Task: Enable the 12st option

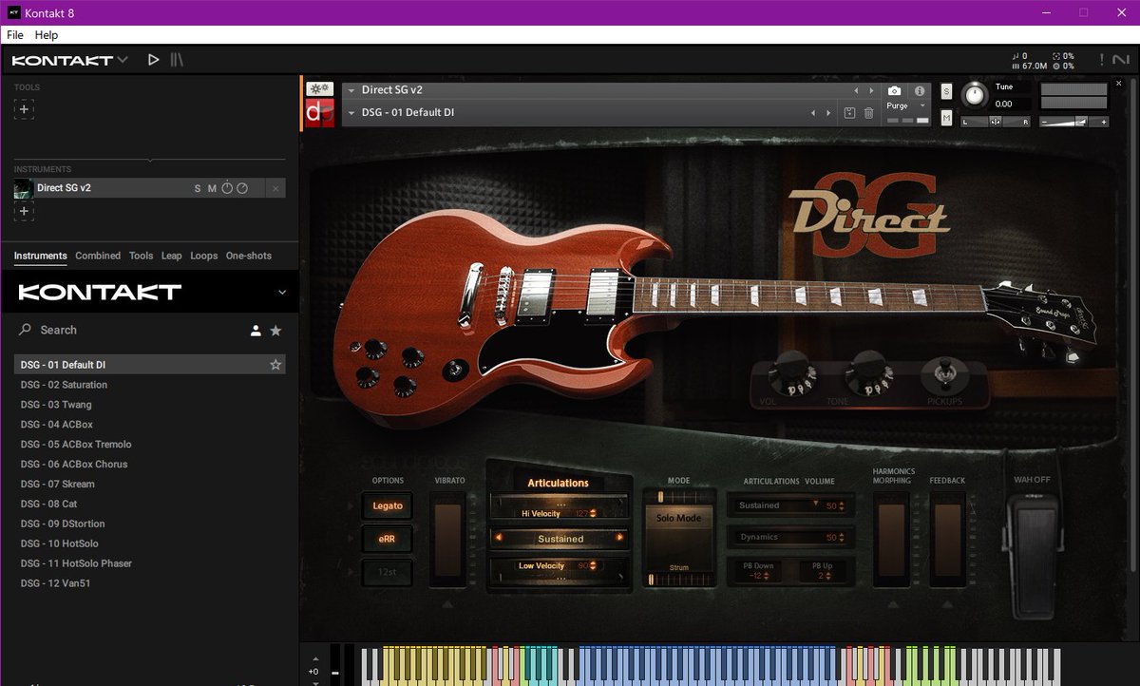Action: coord(387,572)
